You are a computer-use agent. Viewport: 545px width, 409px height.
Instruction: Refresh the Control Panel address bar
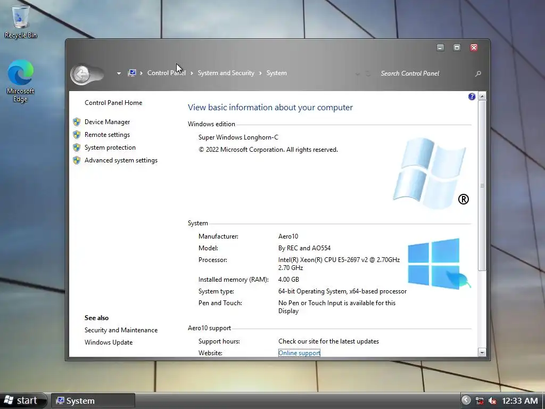click(368, 73)
